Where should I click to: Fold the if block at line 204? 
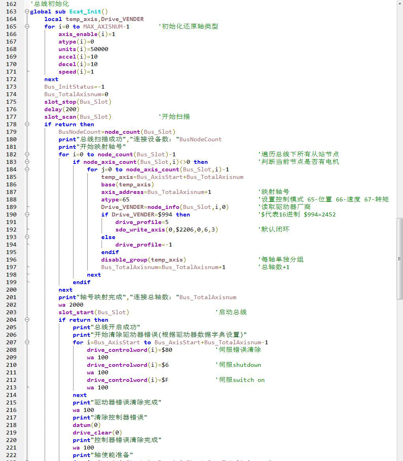[x=27, y=320]
